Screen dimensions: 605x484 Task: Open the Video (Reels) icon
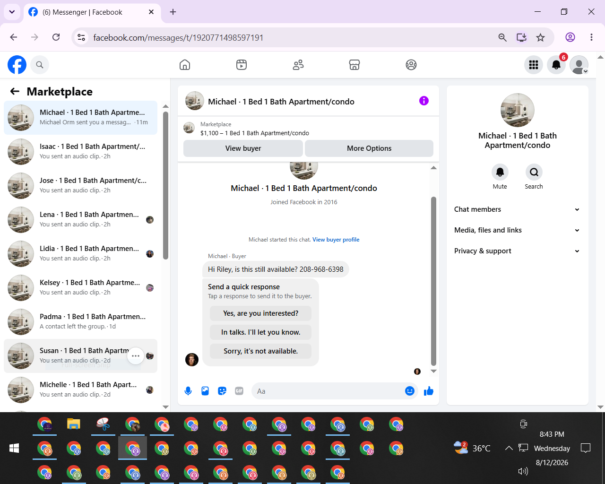242,65
